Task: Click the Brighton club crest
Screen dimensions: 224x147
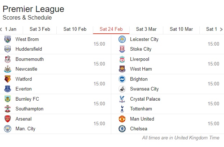Action: (x=122, y=79)
